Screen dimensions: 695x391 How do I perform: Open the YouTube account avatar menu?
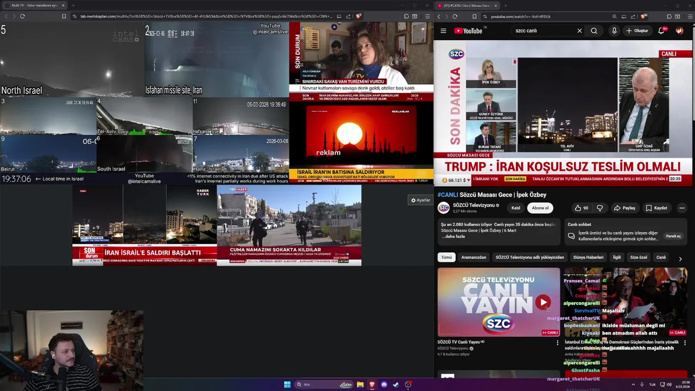pyautogui.click(x=679, y=31)
